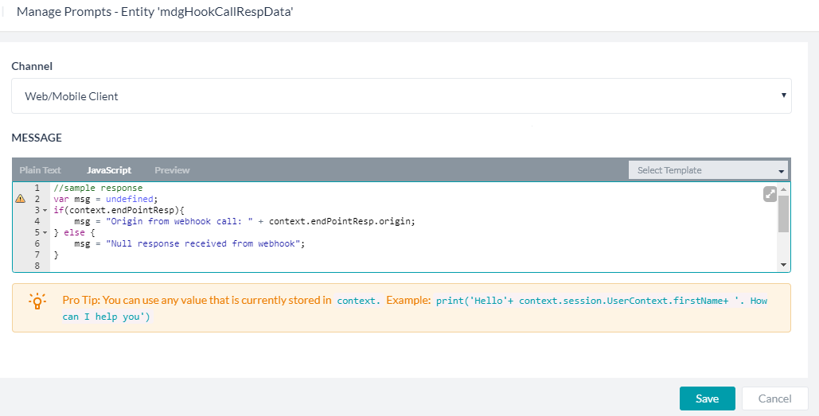The width and height of the screenshot is (819, 416).
Task: Collapse the else block on line 5
Action: click(x=45, y=232)
